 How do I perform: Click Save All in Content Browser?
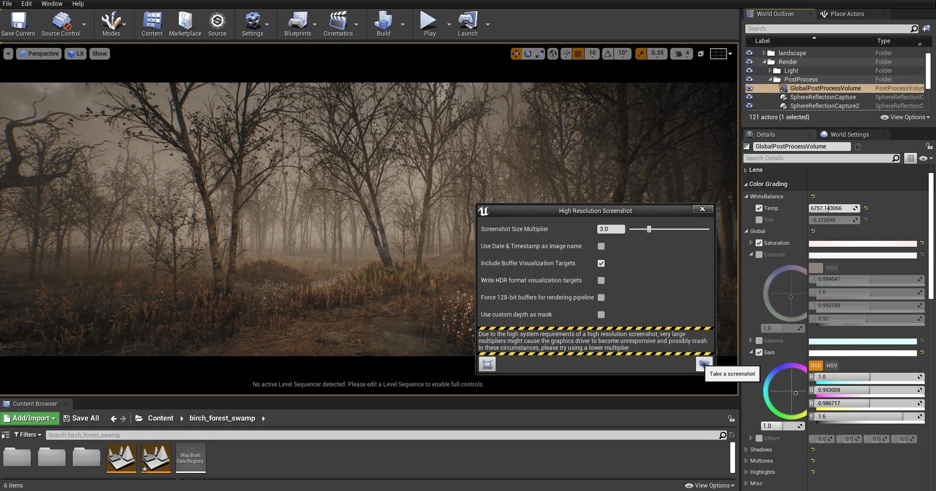coord(81,418)
